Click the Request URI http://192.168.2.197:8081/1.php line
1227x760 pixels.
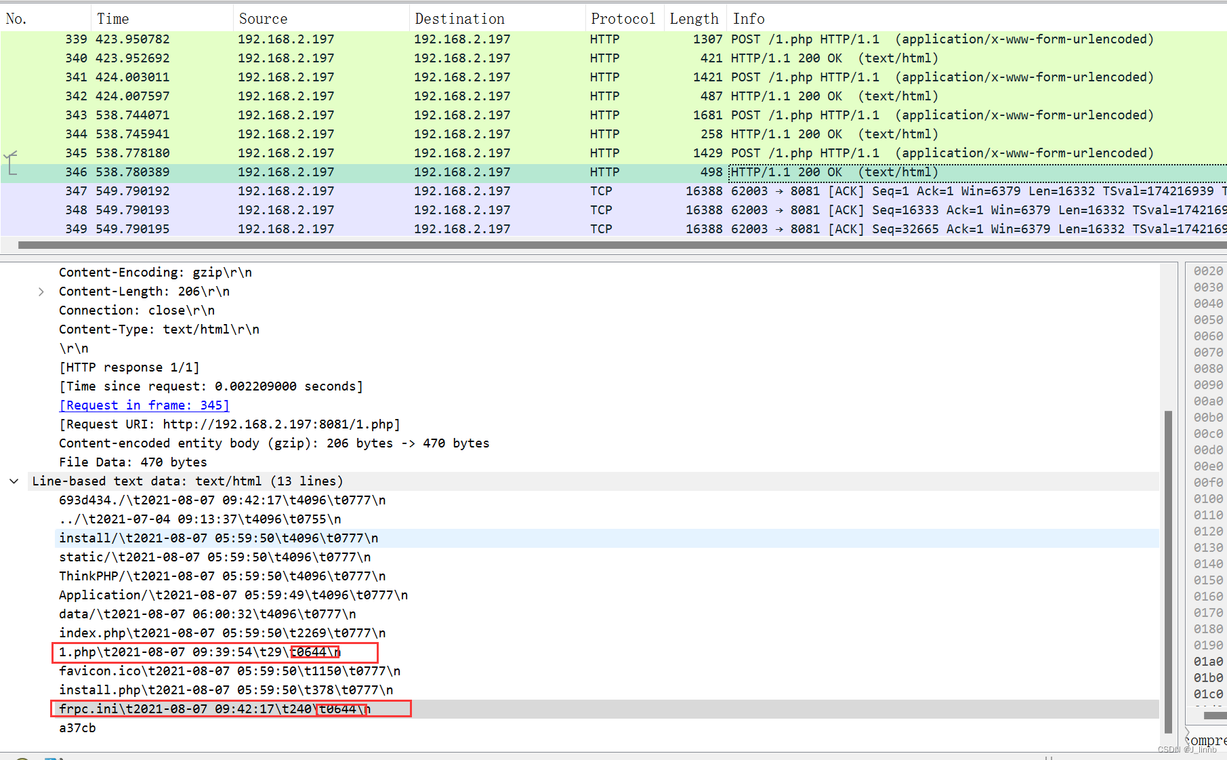(229, 424)
